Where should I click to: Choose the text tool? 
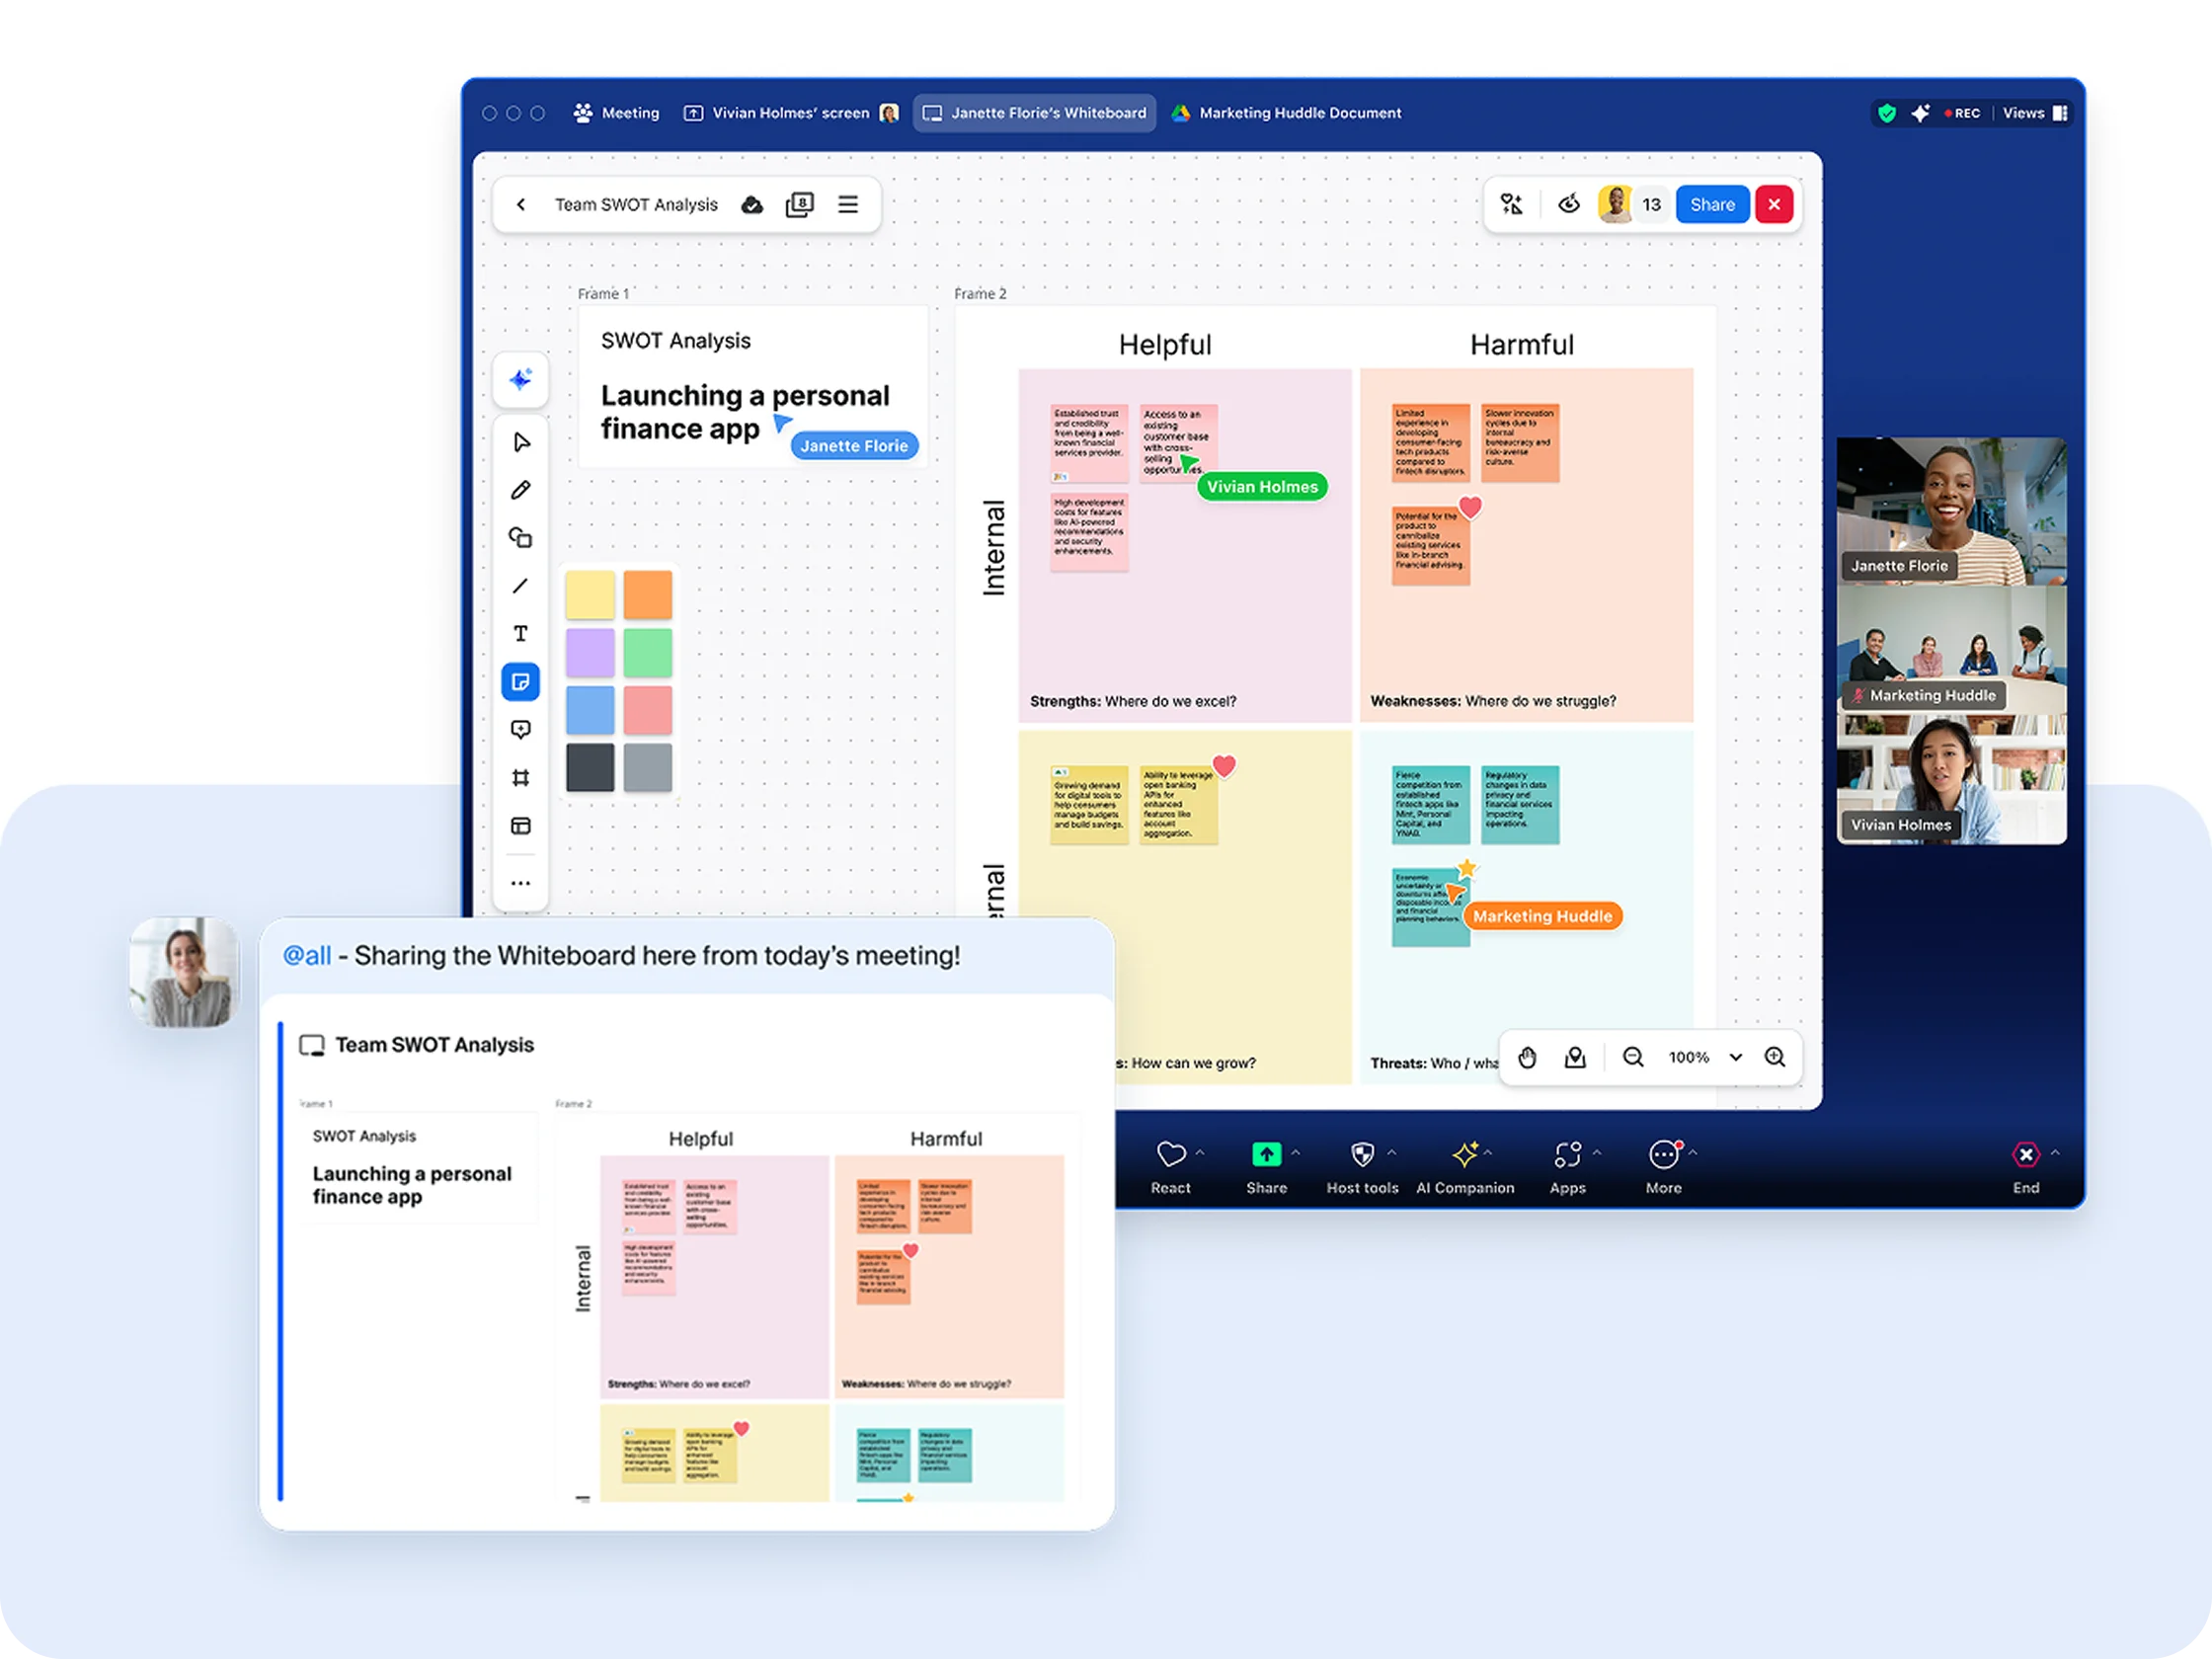[521, 633]
